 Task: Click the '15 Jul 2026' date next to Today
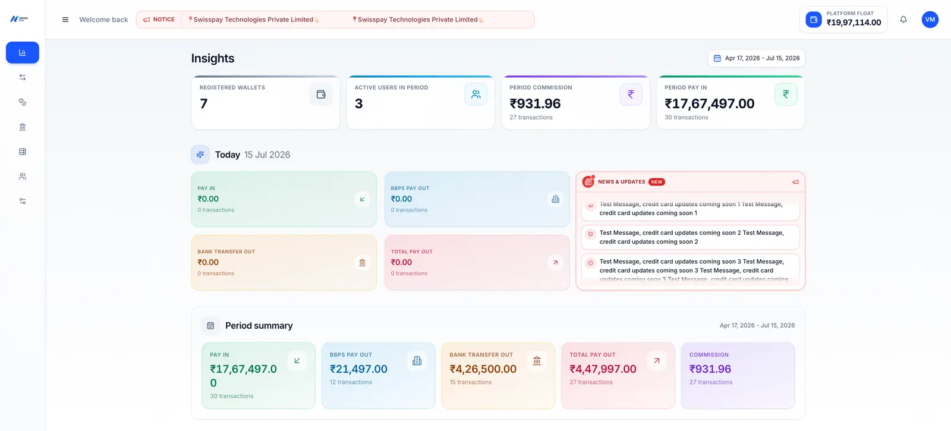[267, 155]
